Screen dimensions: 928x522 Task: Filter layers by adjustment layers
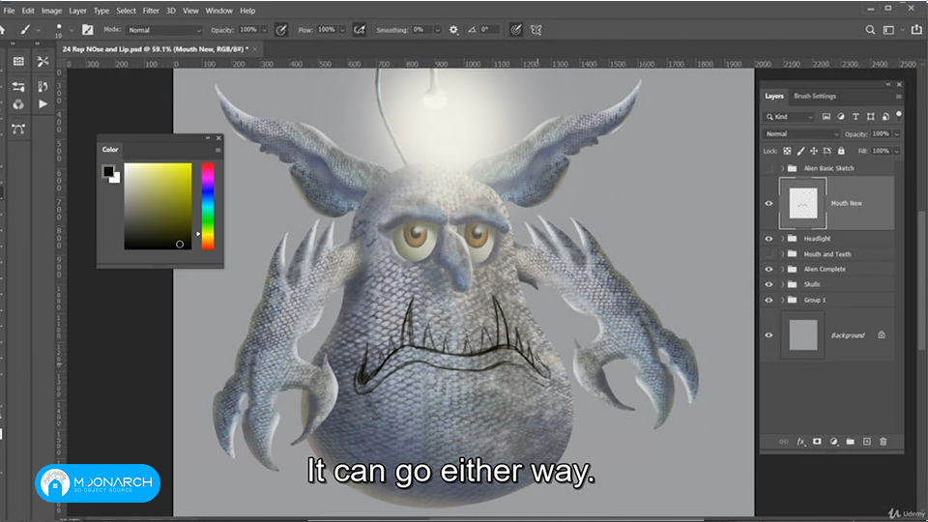click(841, 117)
